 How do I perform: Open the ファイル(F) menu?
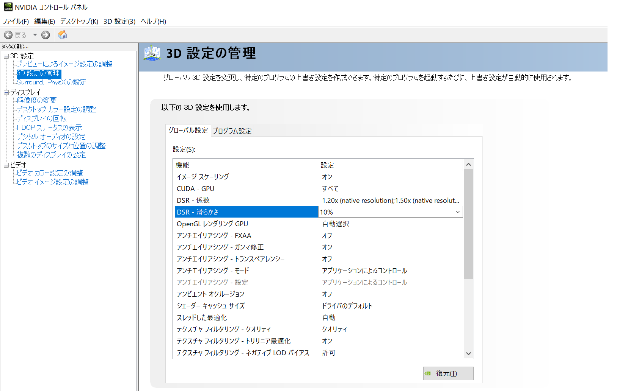tap(16, 22)
